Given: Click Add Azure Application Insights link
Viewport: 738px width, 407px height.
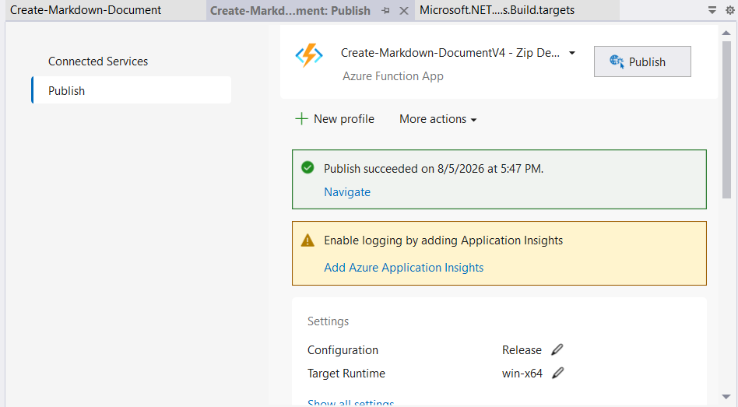Looking at the screenshot, I should [403, 267].
